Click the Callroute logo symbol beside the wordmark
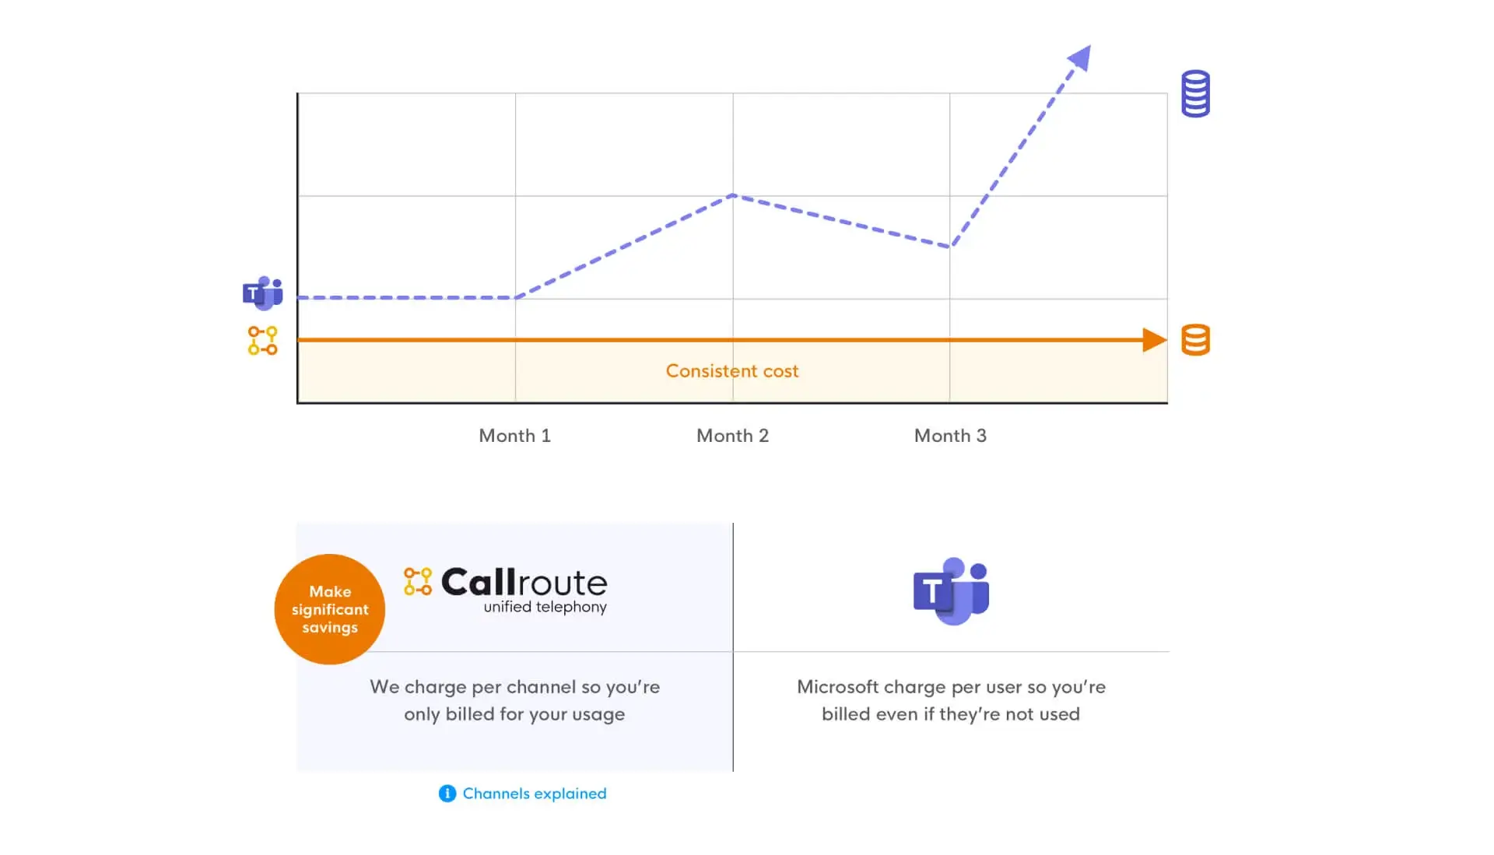Image resolution: width=1494 pixels, height=855 pixels. [x=418, y=581]
